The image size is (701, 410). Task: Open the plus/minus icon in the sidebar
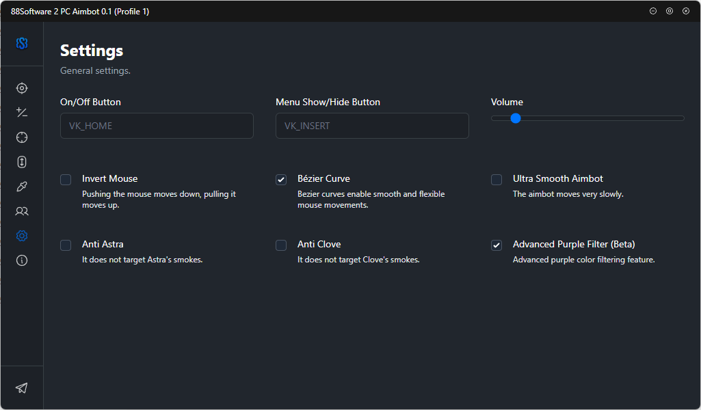click(22, 113)
